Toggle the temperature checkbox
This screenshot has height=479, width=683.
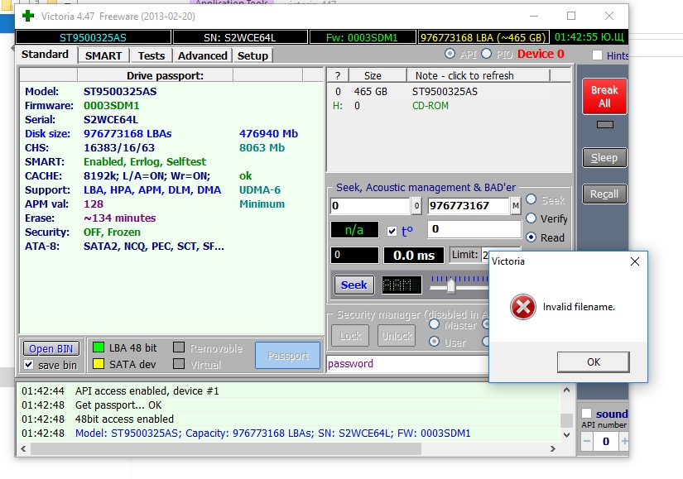[392, 231]
